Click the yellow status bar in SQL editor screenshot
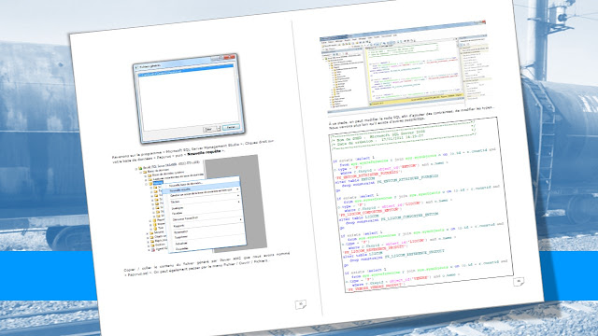Screen dimensions: 598x336 (x=416, y=98)
